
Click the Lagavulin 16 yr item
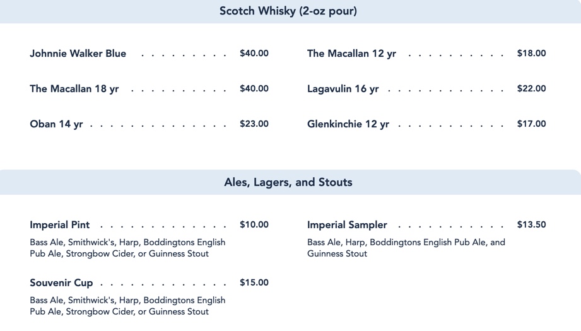click(x=343, y=89)
